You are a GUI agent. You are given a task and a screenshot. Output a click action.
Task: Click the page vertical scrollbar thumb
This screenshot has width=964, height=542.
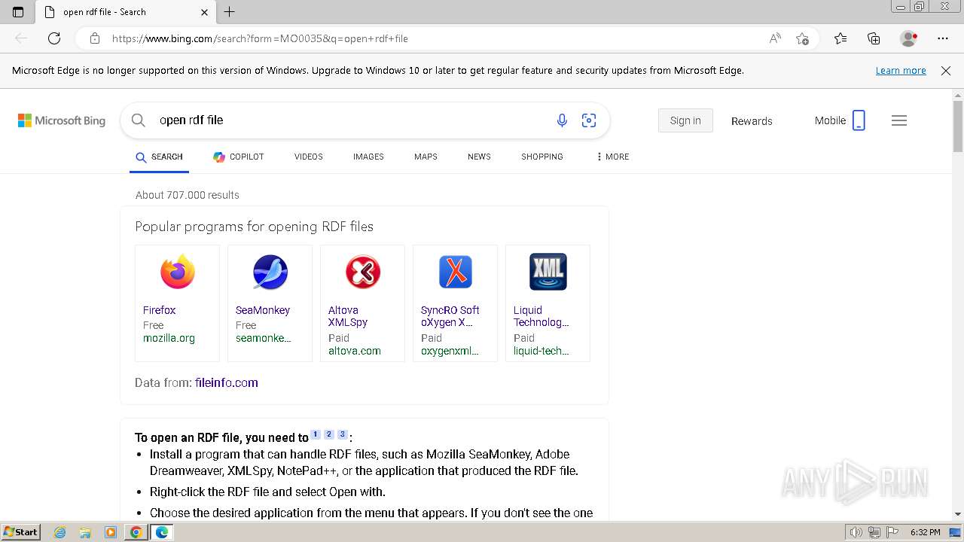tap(958, 125)
